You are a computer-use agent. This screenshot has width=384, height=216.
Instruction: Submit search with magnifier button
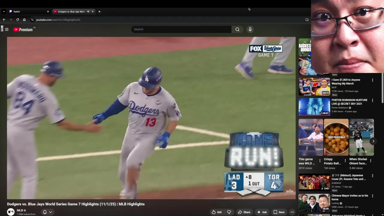pyautogui.click(x=237, y=29)
